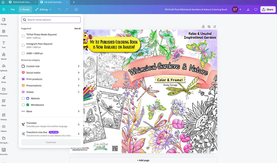Select the QR code on canvas

[x=115, y=148]
